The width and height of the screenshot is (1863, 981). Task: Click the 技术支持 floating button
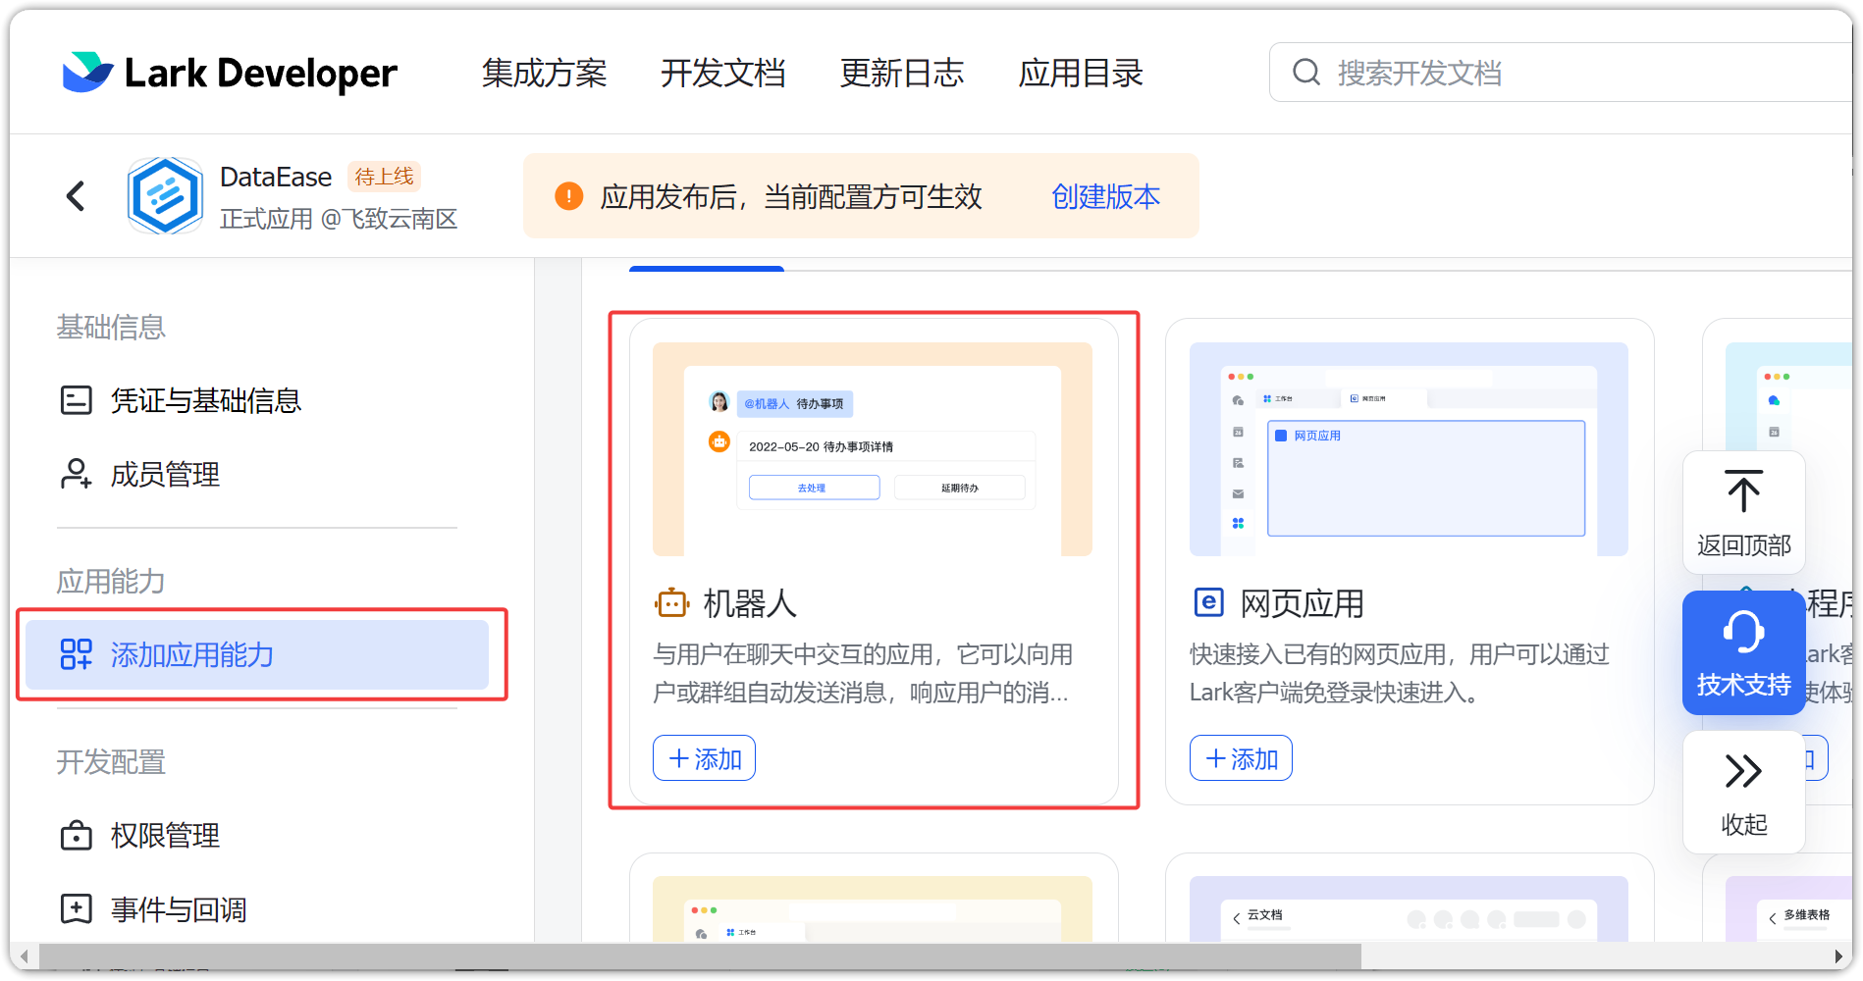(1743, 653)
